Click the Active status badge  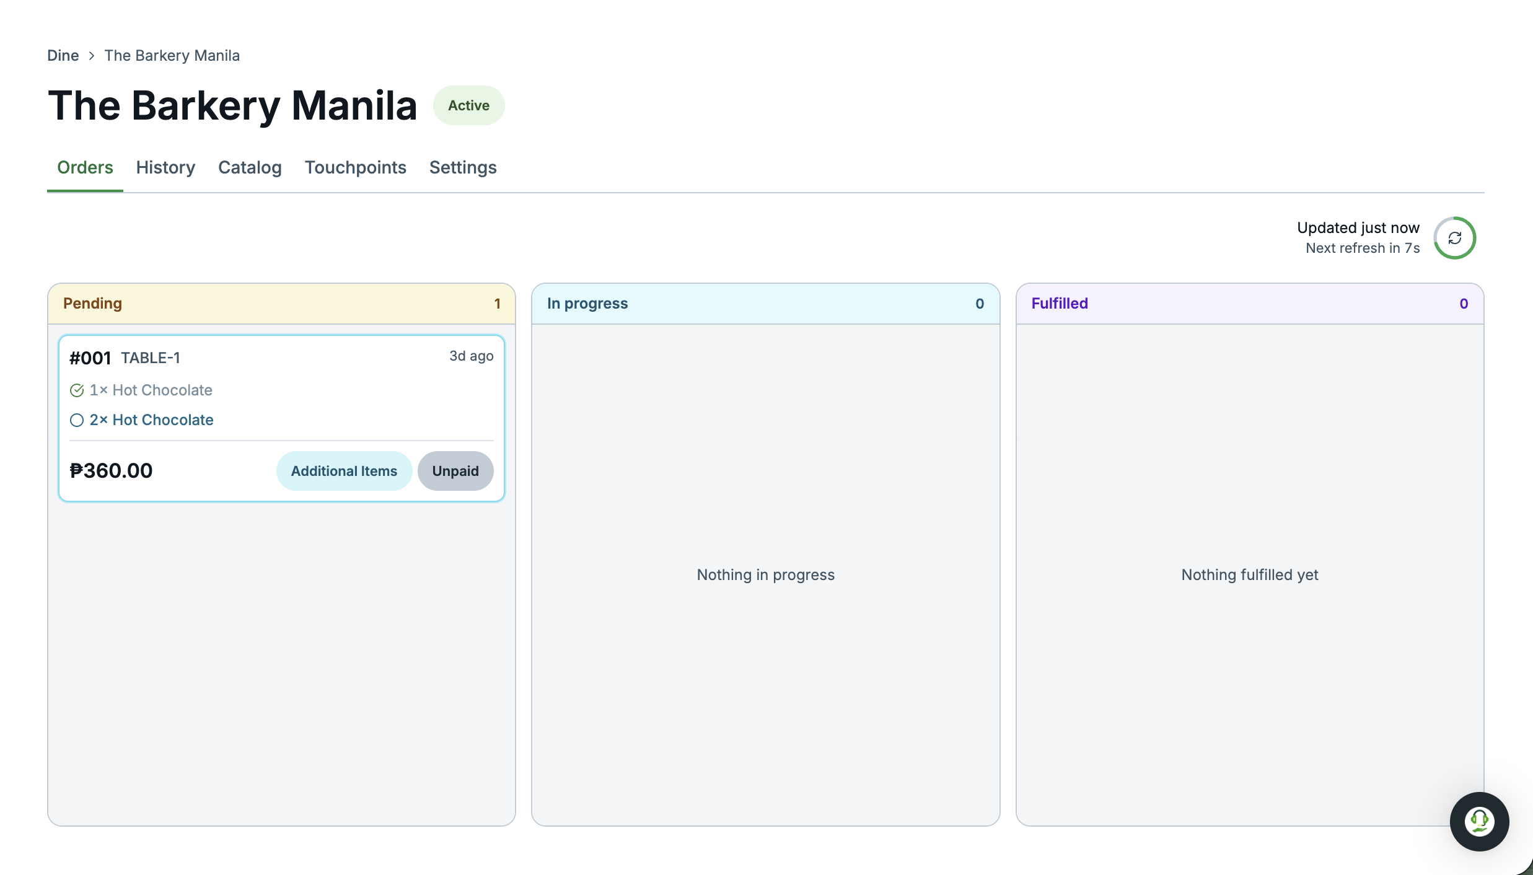[468, 105]
